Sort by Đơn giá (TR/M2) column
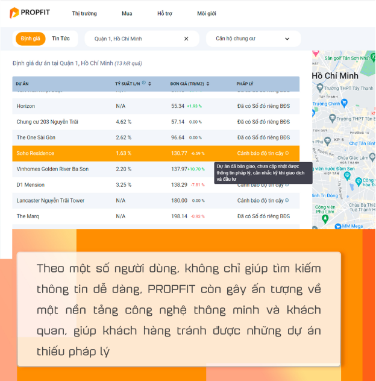Image resolution: width=376 pixels, height=381 pixels. coord(208,84)
